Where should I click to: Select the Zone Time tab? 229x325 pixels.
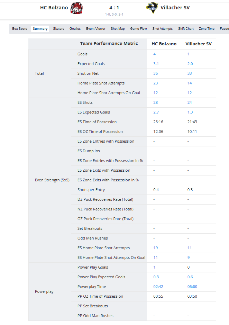click(x=207, y=29)
